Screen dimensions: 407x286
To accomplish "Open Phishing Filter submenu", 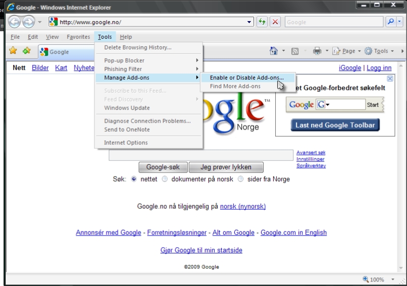I will coord(148,69).
